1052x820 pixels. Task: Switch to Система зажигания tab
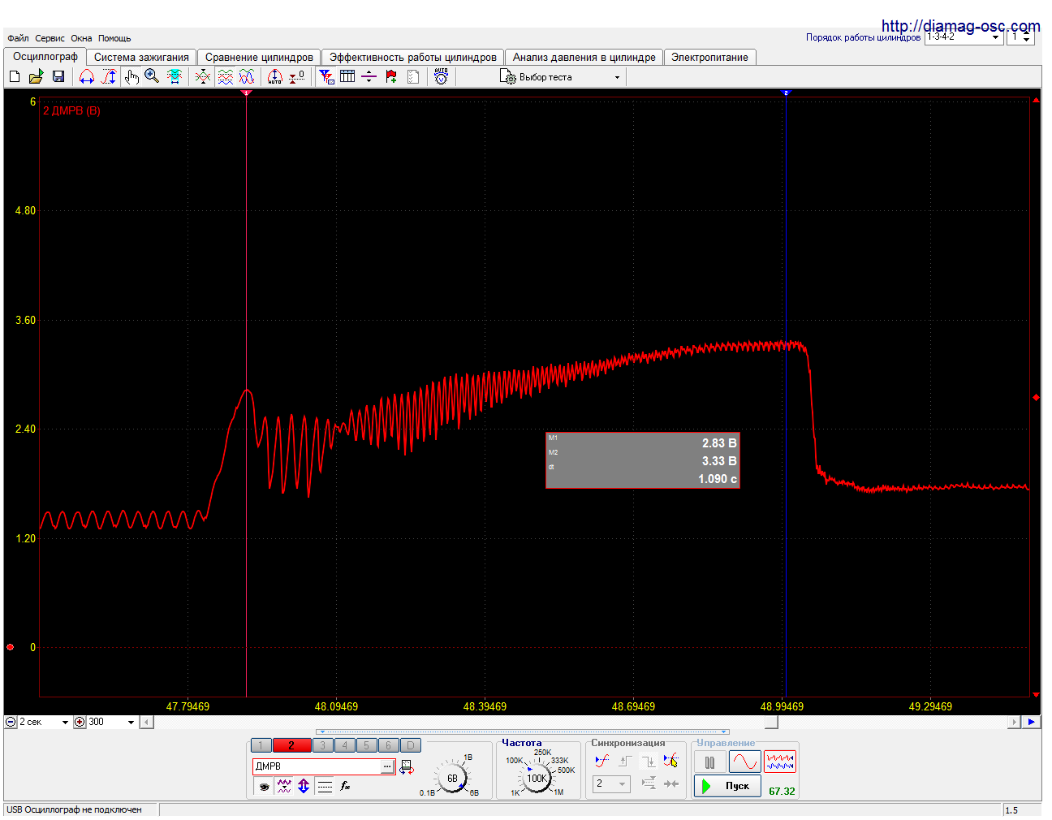[x=141, y=57]
